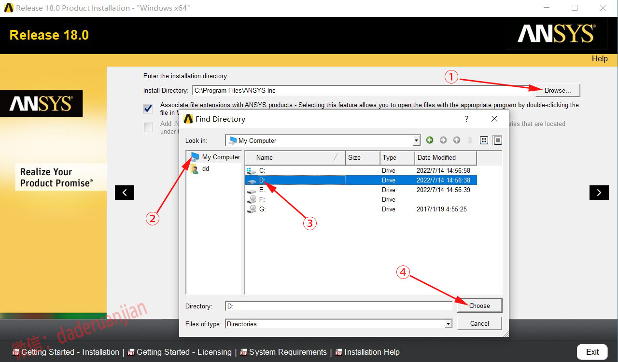
Task: Click the G: disc drive icon
Action: pos(252,209)
